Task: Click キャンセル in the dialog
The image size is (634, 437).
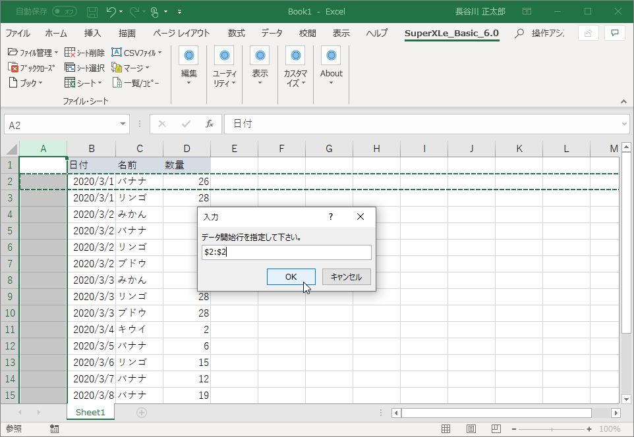Action: click(347, 276)
